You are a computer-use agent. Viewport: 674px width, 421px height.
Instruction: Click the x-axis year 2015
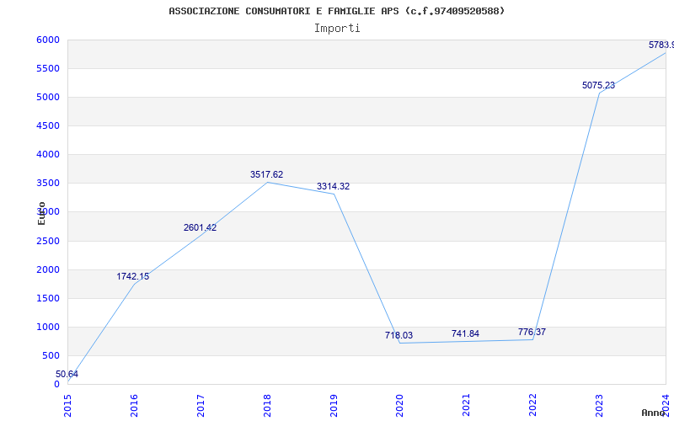coord(67,405)
